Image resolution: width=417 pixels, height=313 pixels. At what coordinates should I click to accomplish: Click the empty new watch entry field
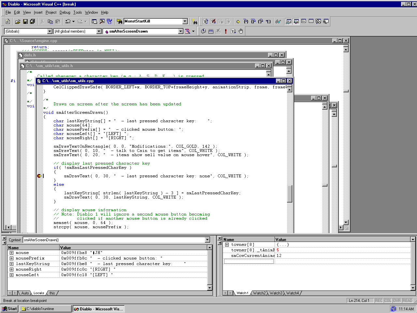click(x=249, y=261)
